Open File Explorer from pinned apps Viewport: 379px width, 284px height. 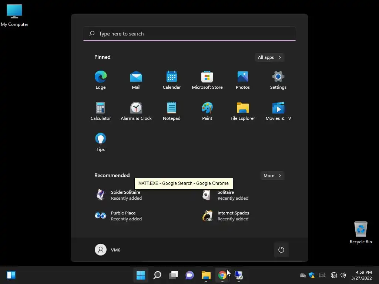243,111
